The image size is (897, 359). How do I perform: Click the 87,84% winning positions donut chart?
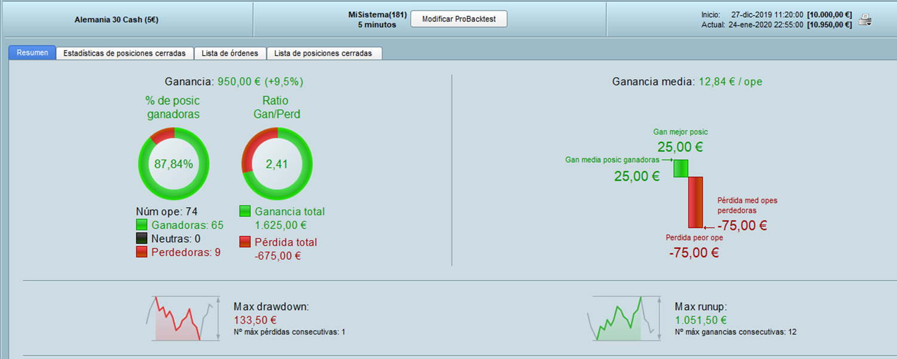[173, 163]
